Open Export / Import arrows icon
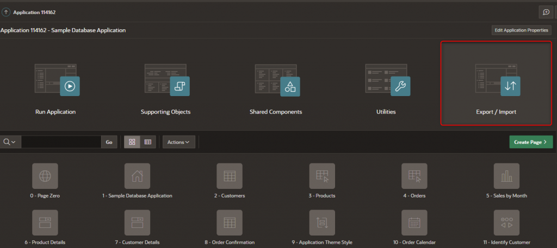Screen dimensions: 557x248 [x=510, y=86]
